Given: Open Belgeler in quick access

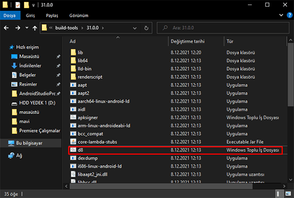Looking at the screenshot, I should [27, 75].
